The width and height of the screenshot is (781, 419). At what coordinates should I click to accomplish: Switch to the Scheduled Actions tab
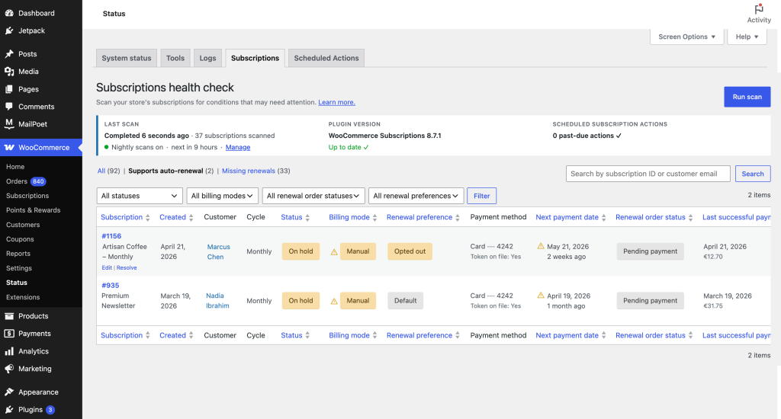pyautogui.click(x=326, y=58)
